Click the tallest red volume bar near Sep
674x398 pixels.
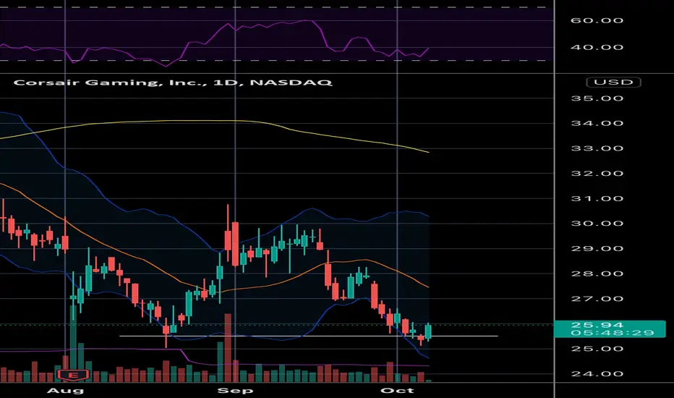coord(228,347)
